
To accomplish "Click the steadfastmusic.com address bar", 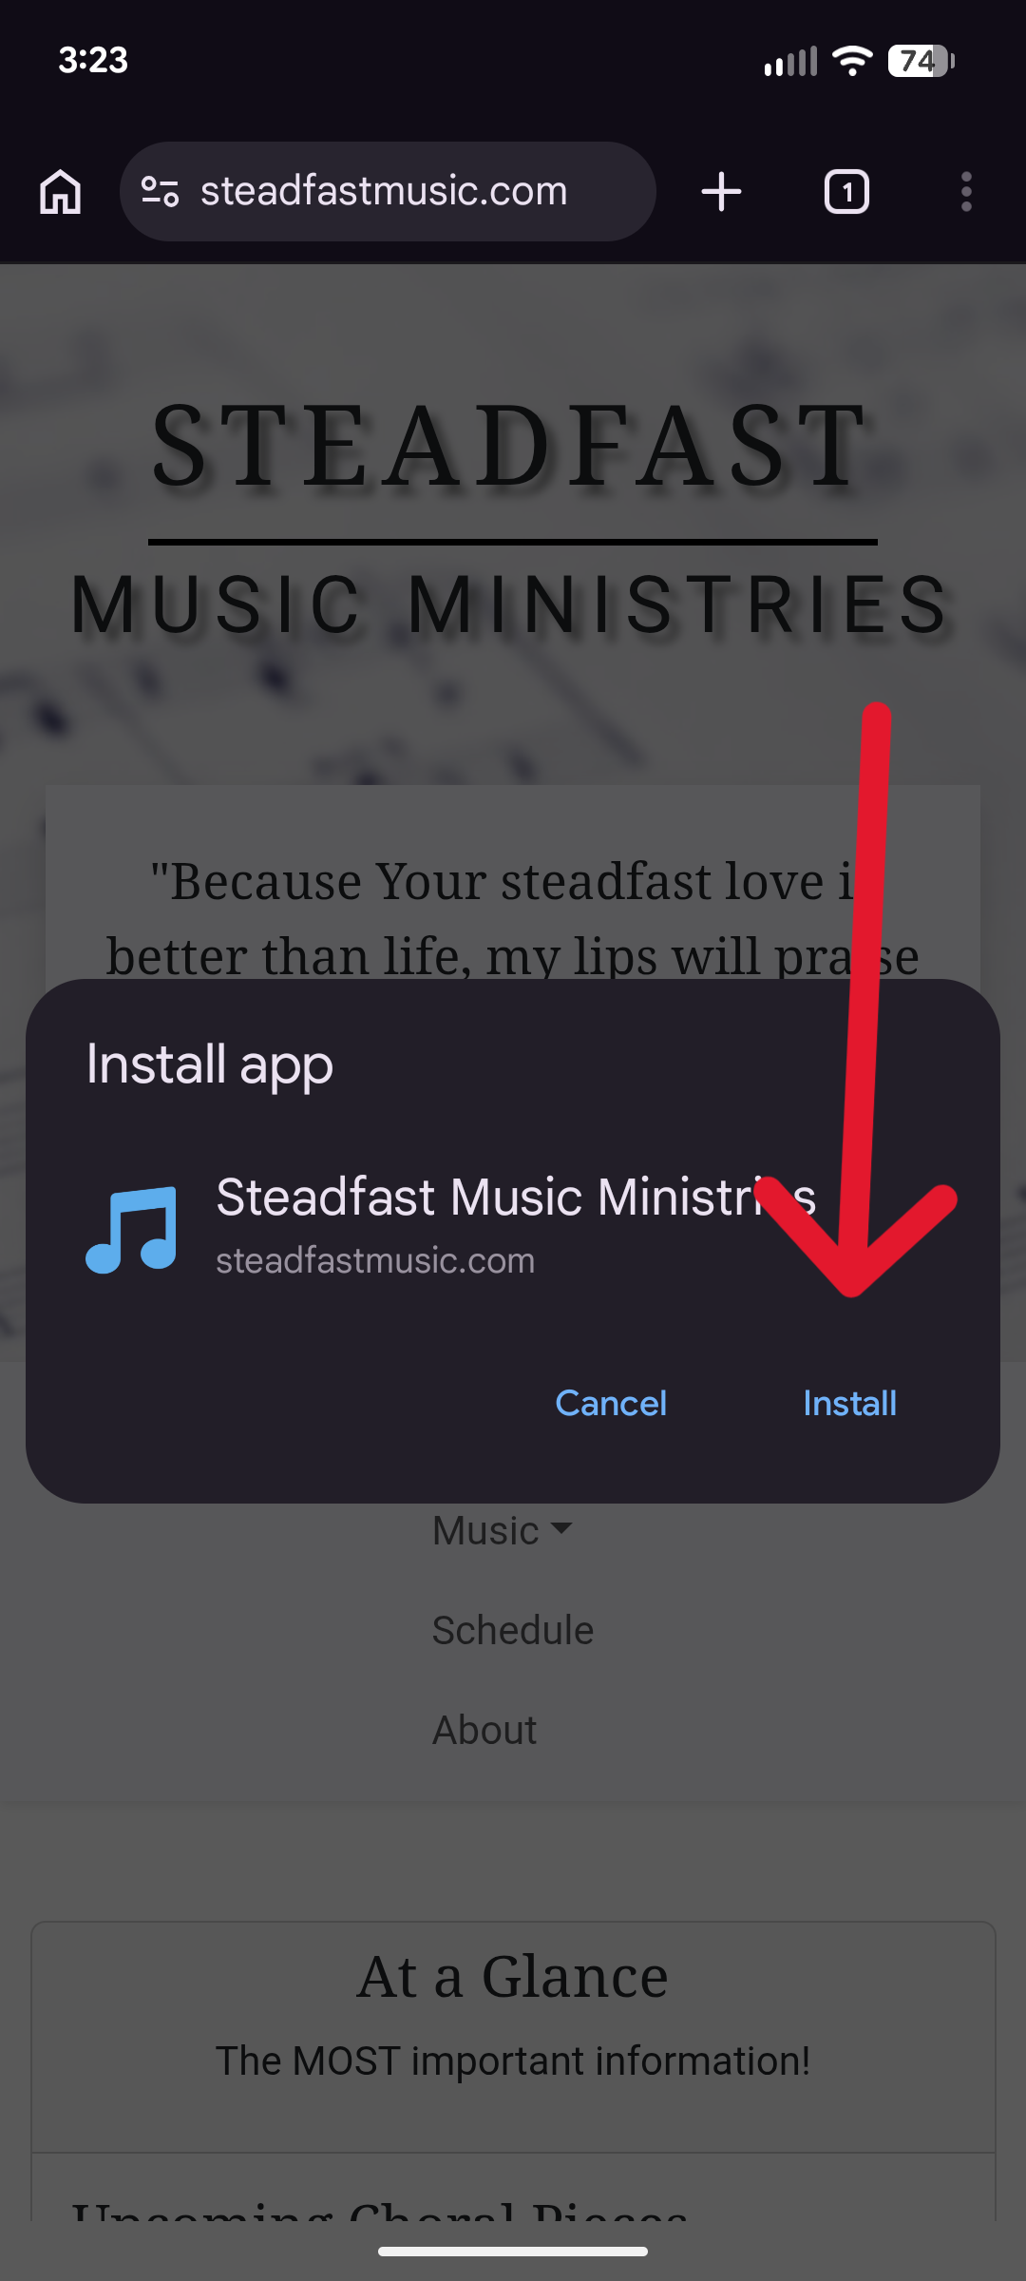I will click(388, 191).
